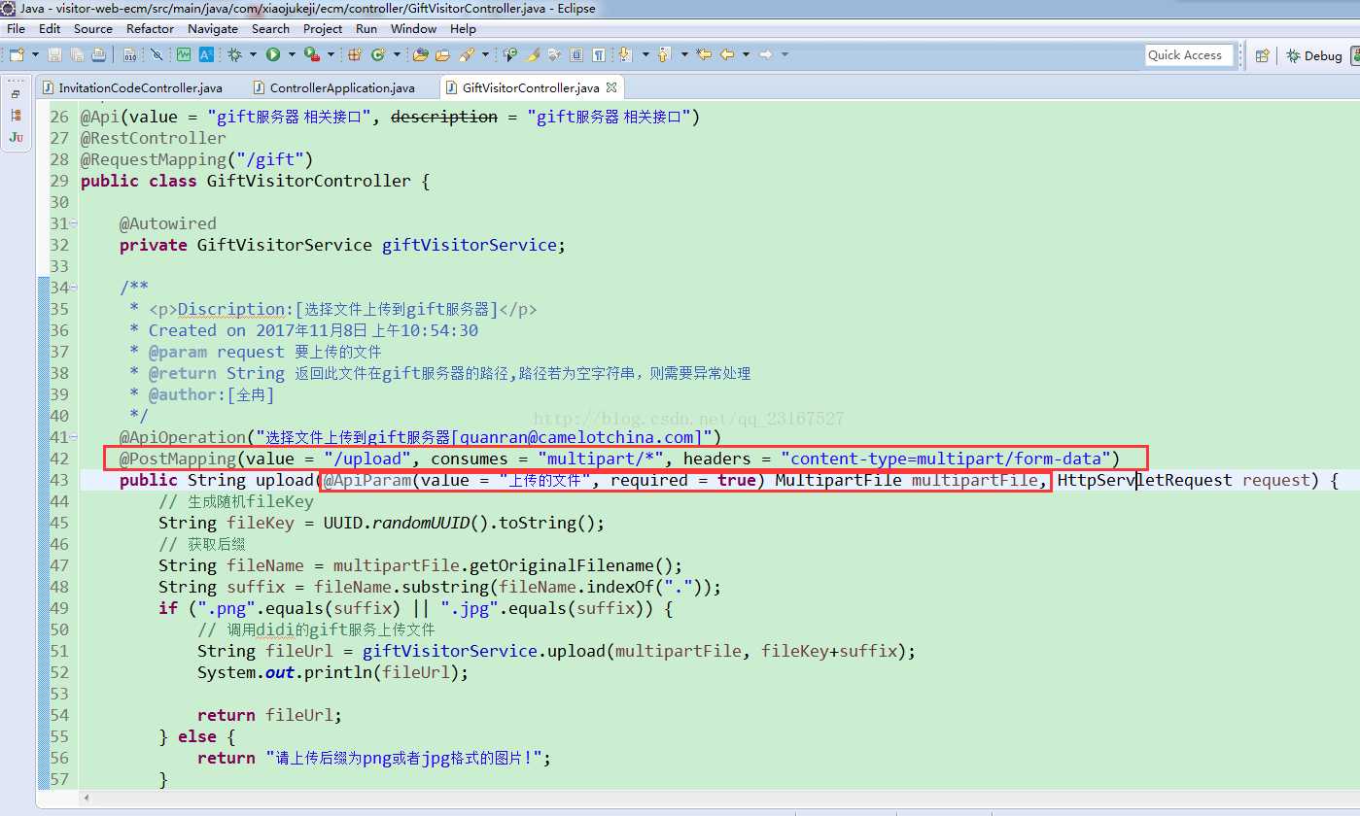
Task: Toggle Mark Occurrences highlighter icon
Action: pos(533,54)
